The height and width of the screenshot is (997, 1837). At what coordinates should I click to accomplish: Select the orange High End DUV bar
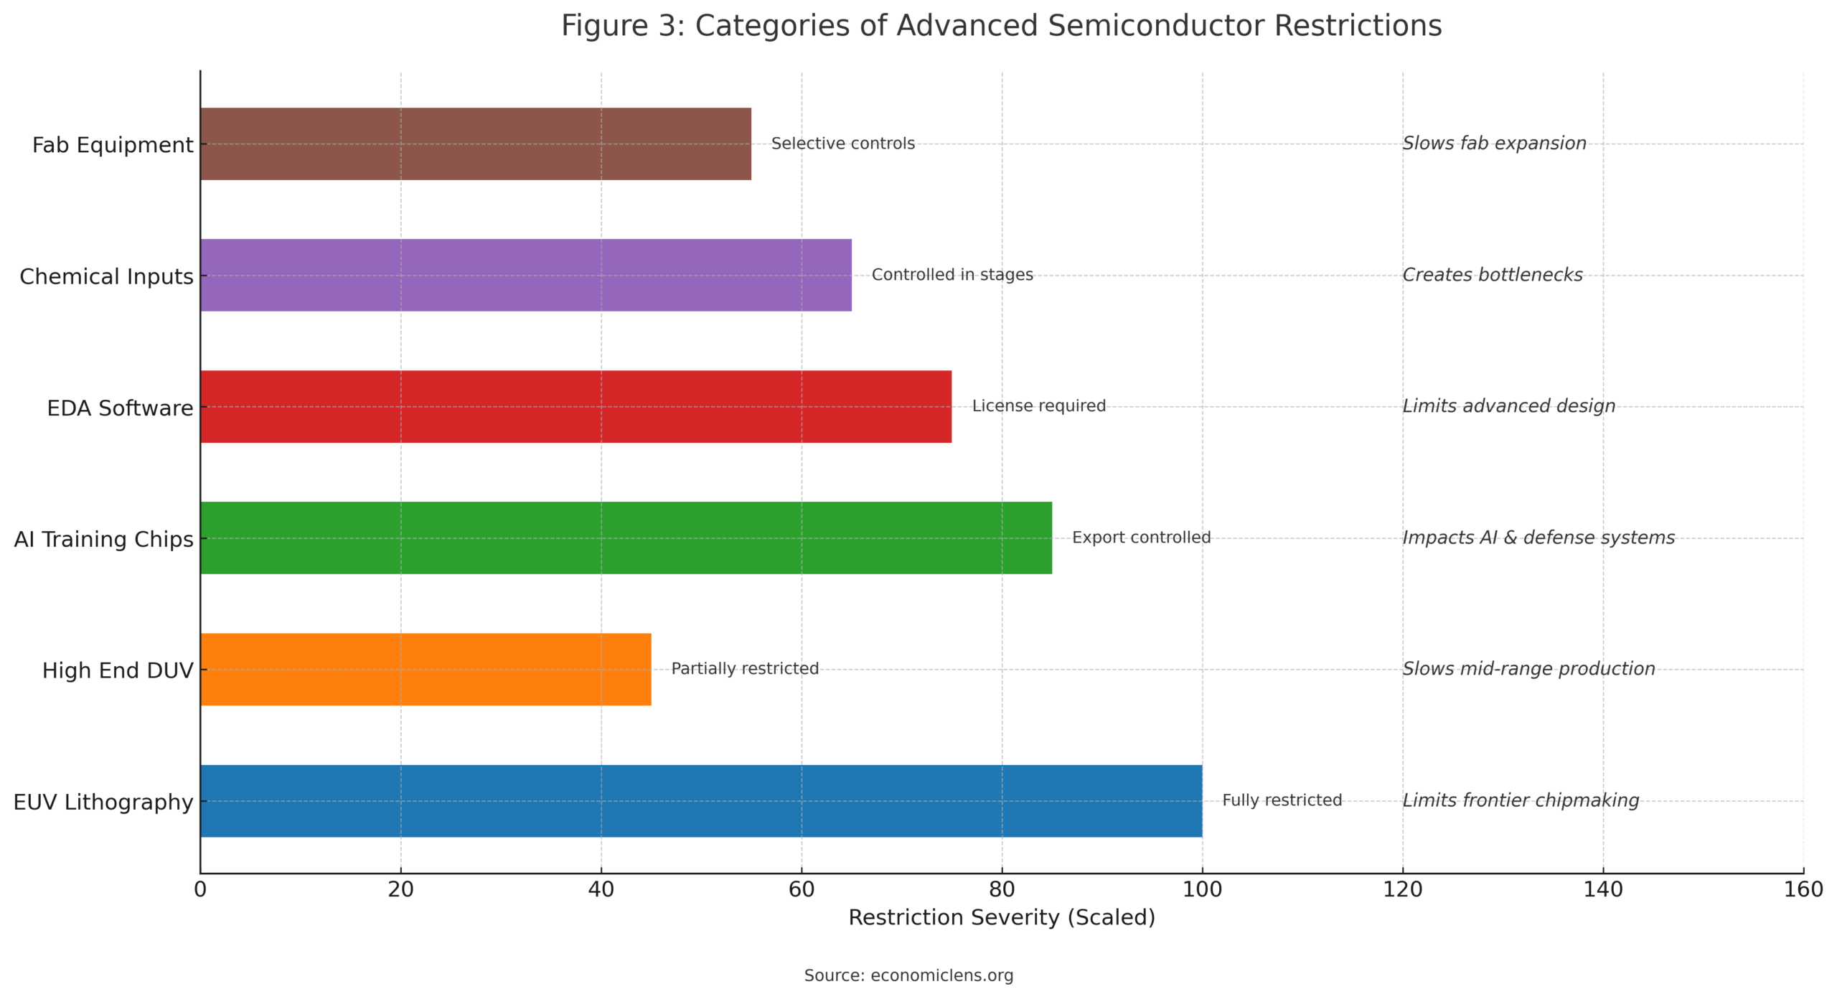[423, 670]
